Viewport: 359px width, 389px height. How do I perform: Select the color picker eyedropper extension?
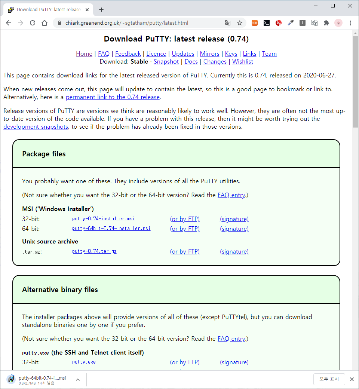(x=291, y=23)
